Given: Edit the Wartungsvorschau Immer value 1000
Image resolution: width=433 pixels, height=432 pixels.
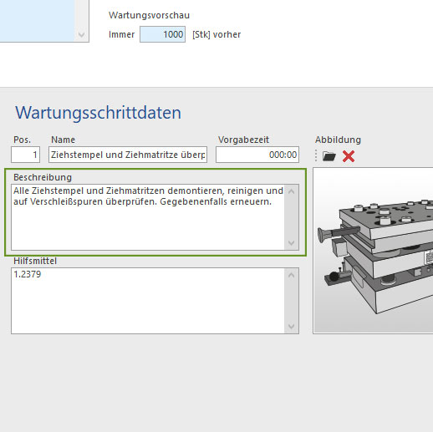Looking at the screenshot, I should (162, 34).
